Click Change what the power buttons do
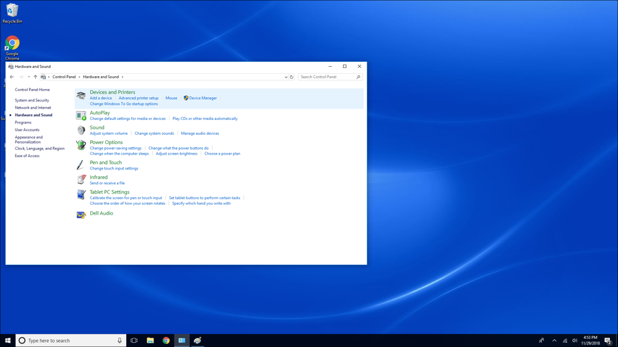Screen dimensions: 618x347 (178, 148)
